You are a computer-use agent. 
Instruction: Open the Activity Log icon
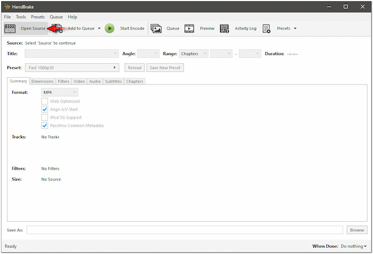[224, 28]
